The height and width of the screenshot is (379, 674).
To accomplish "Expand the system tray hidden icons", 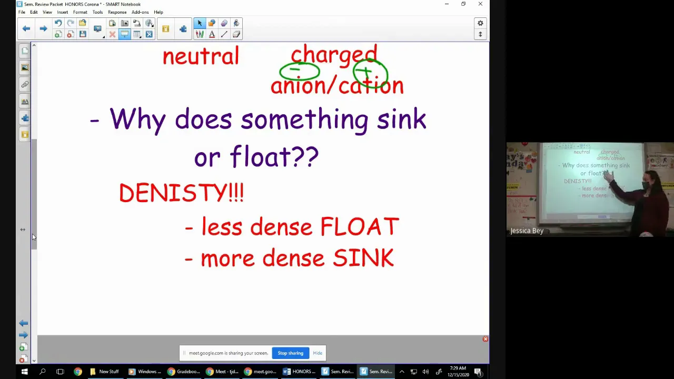I will [x=402, y=372].
